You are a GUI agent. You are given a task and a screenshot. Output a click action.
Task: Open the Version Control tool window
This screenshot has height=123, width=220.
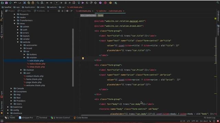click(60, 118)
